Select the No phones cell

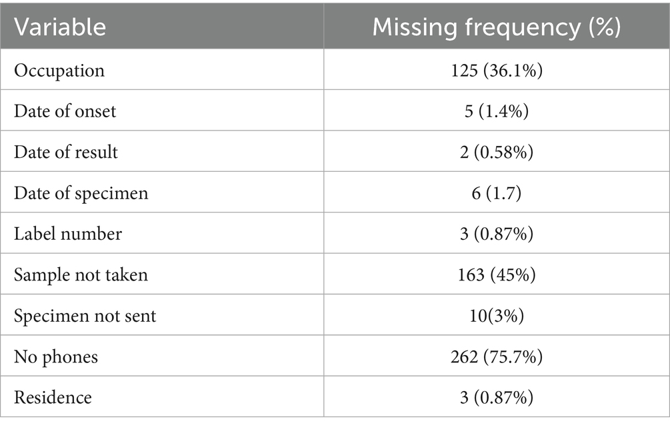coord(56,356)
